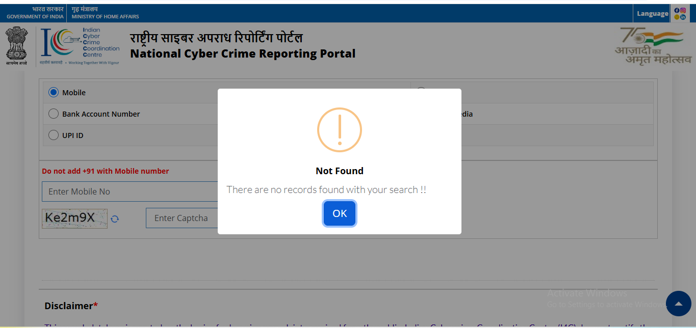Click the Indian Cyber Crime Coordination Centre logo
The width and height of the screenshot is (696, 328).
(x=81, y=46)
